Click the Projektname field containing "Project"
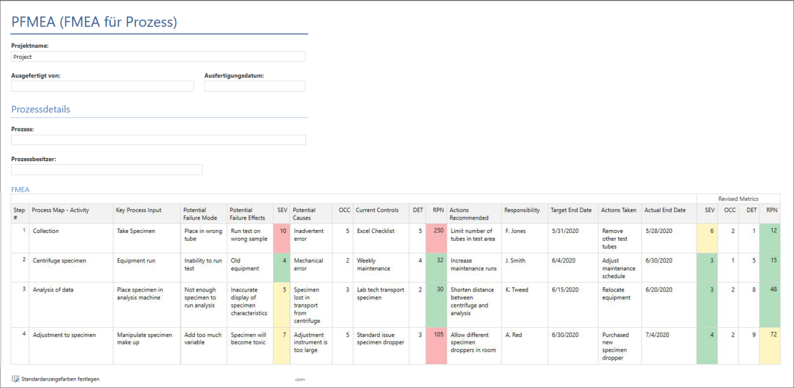The image size is (794, 388). (158, 56)
